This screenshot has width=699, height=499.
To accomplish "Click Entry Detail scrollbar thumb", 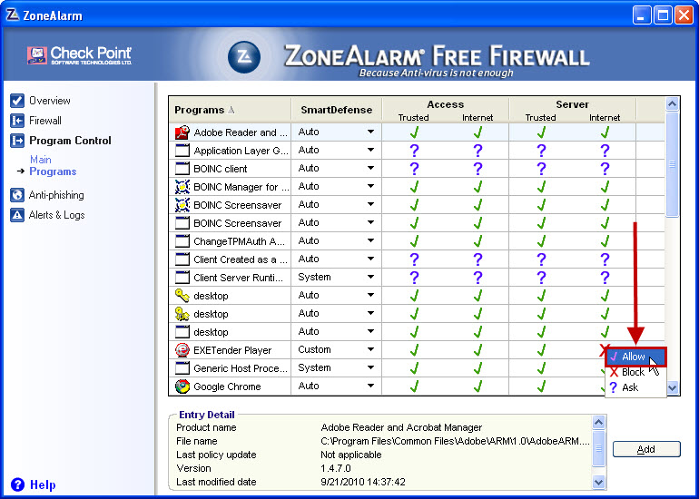I will pyautogui.click(x=599, y=448).
